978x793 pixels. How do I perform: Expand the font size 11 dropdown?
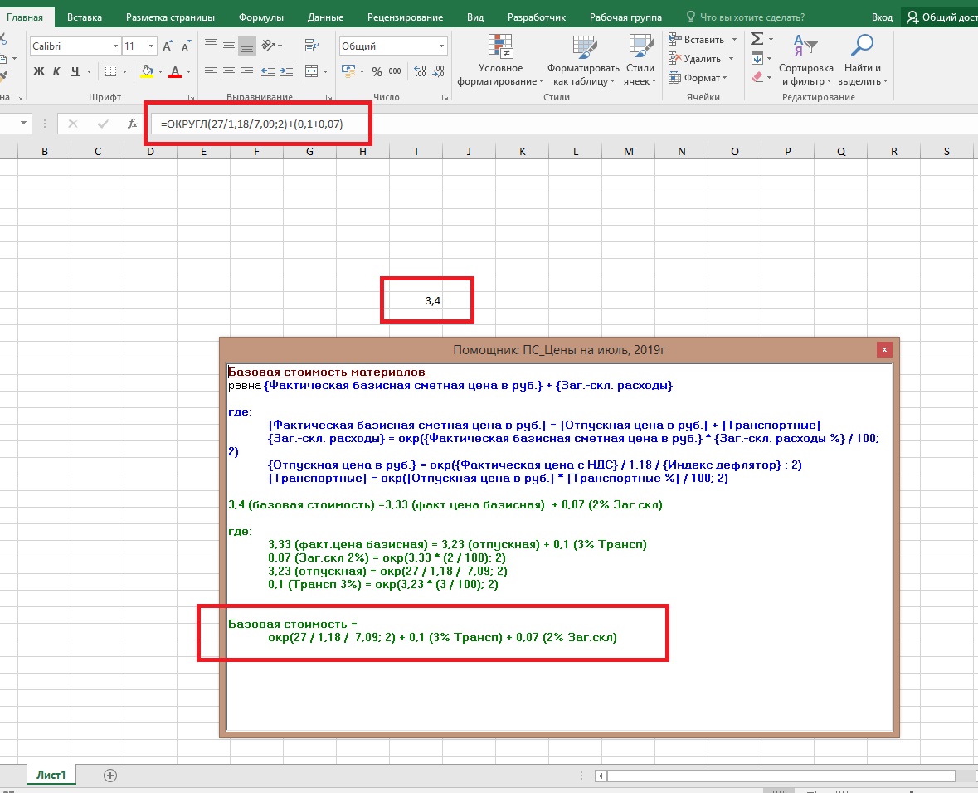tap(151, 46)
